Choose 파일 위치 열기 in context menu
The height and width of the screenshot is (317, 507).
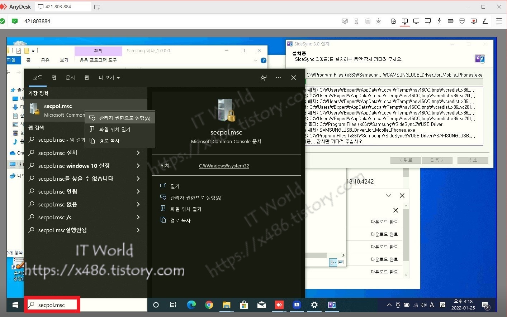pyautogui.click(x=120, y=129)
